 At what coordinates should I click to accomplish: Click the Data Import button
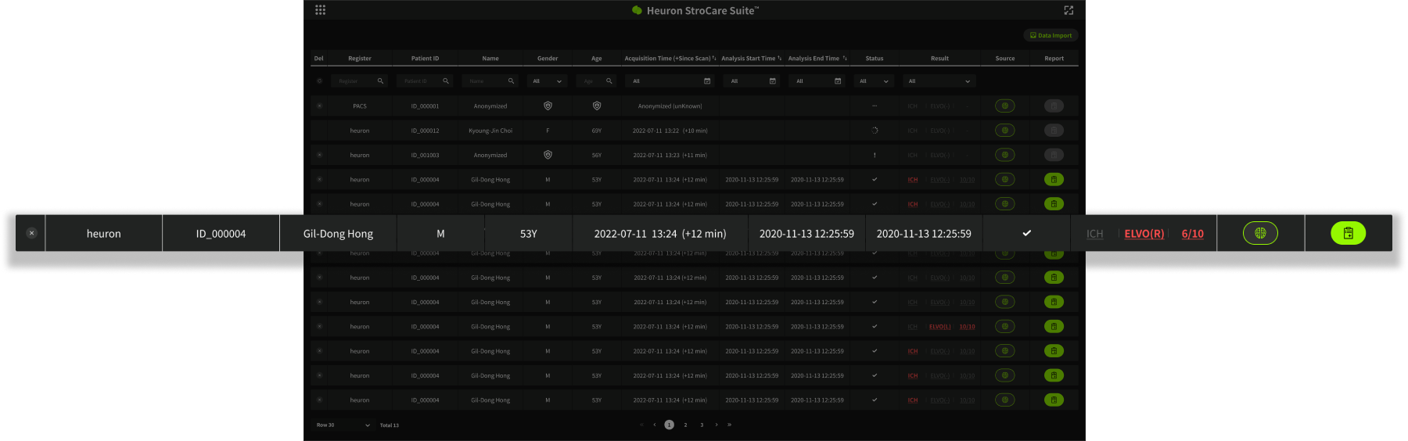point(1051,35)
